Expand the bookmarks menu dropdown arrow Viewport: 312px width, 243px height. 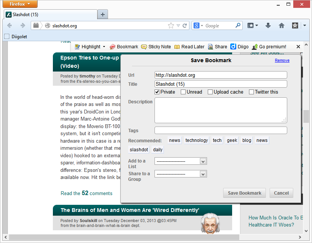point(256,25)
